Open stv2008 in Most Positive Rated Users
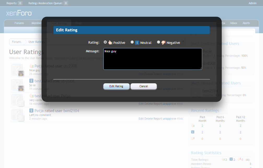This screenshot has width=263, height=168. pos(209,63)
